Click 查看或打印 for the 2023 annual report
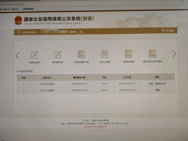 (x=160, y=83)
